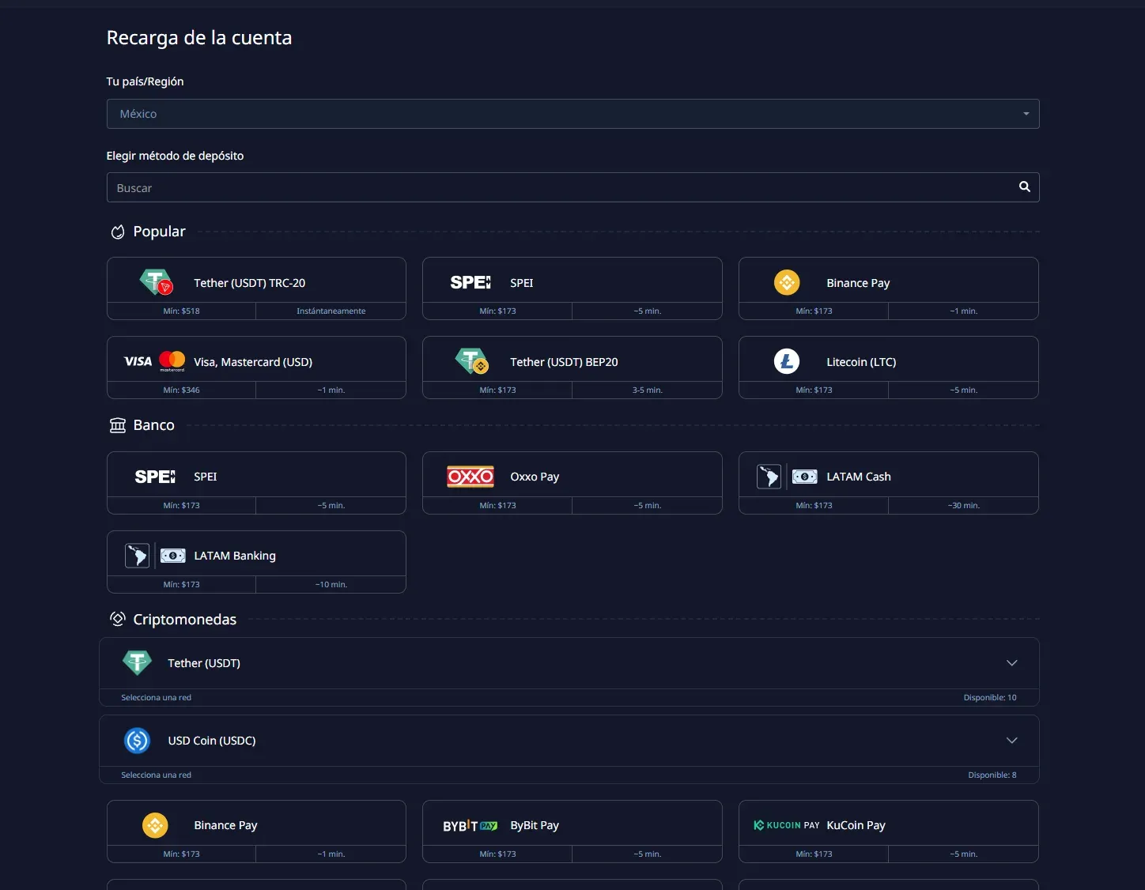The width and height of the screenshot is (1145, 890).
Task: Click the Tether (USDT) green diamond icon
Action: (137, 662)
